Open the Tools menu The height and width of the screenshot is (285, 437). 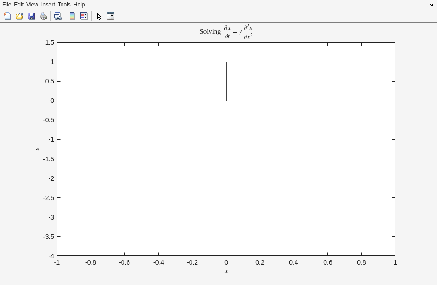(64, 5)
